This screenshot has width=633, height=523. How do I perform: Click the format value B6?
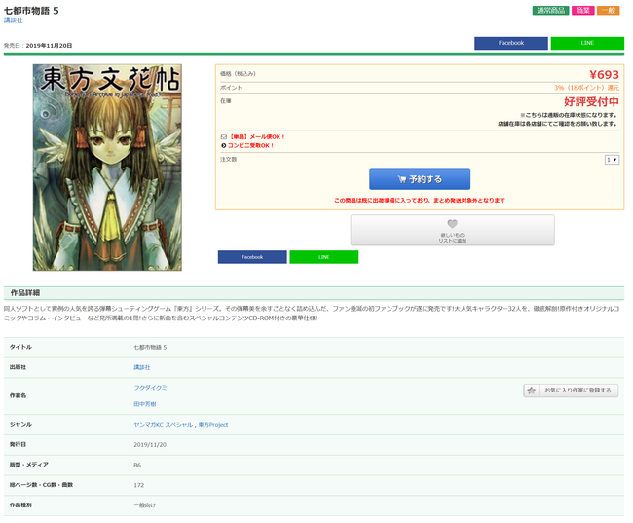click(x=137, y=465)
